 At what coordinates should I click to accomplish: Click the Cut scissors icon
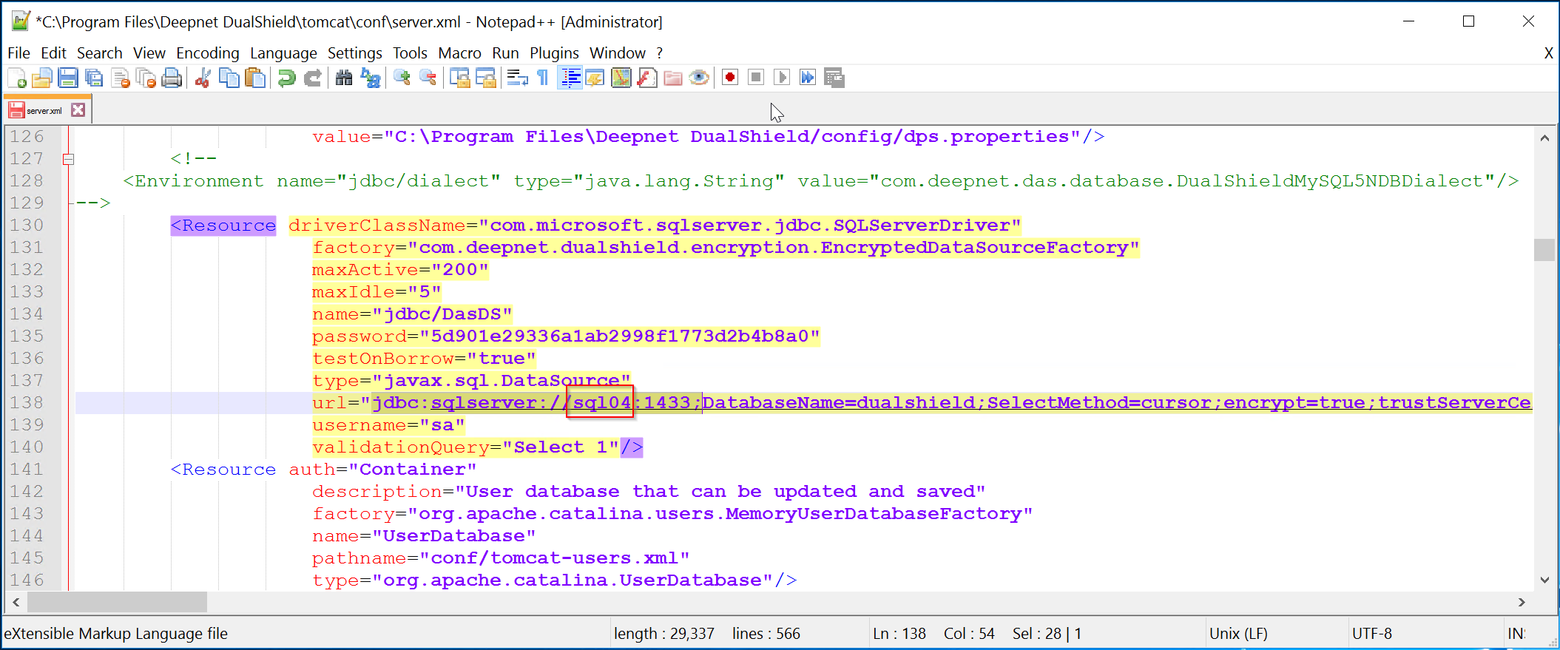click(203, 78)
